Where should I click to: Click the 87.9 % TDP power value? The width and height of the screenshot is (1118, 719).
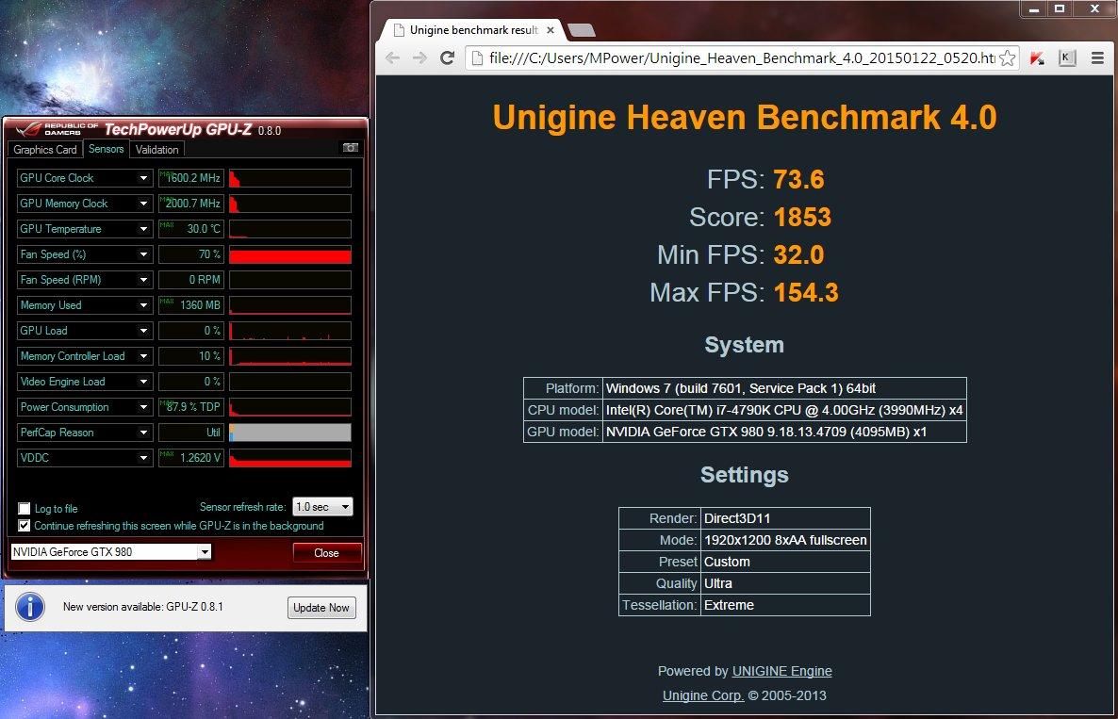(x=191, y=407)
